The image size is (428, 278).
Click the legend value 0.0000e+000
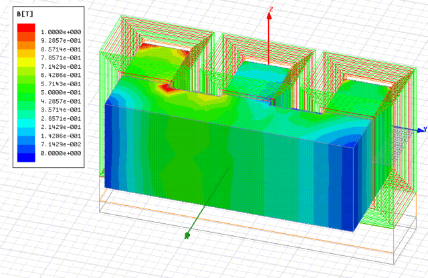coord(61,153)
